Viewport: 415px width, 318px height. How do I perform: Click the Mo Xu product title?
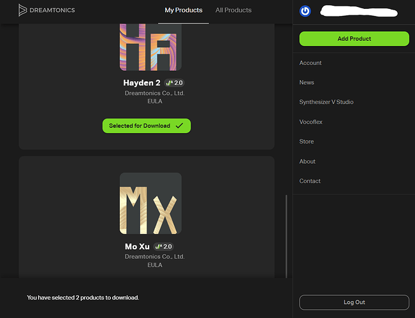click(137, 247)
